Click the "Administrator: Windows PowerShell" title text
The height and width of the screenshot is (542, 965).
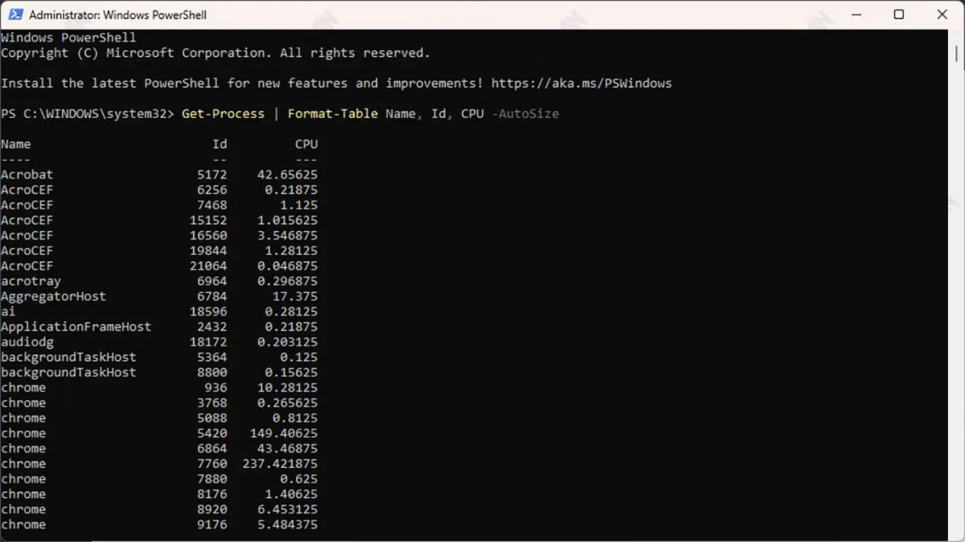(117, 15)
